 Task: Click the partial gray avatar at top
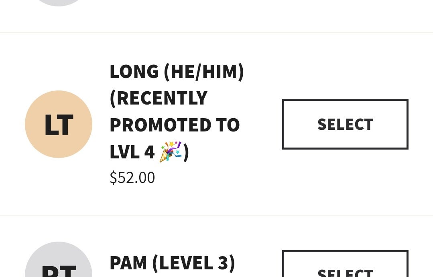(x=59, y=2)
